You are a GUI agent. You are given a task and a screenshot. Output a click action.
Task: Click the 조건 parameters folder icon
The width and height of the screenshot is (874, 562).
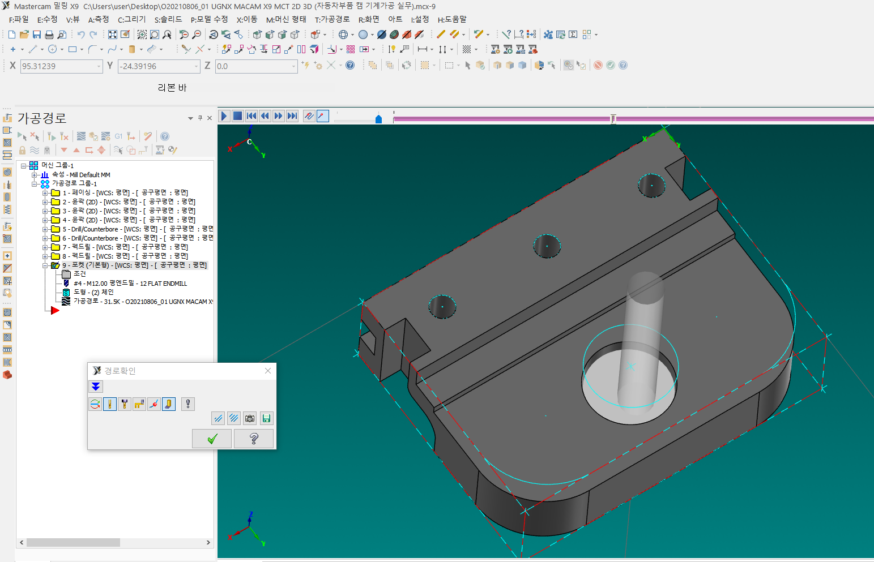(x=66, y=274)
